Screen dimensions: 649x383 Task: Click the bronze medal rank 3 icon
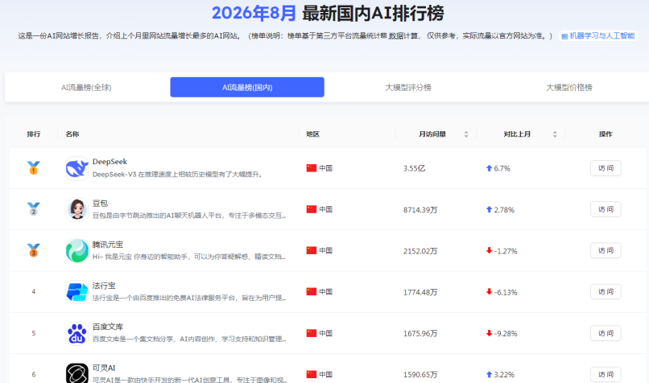(x=34, y=250)
